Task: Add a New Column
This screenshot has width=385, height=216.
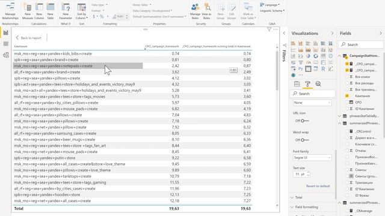Action: coord(39,11)
